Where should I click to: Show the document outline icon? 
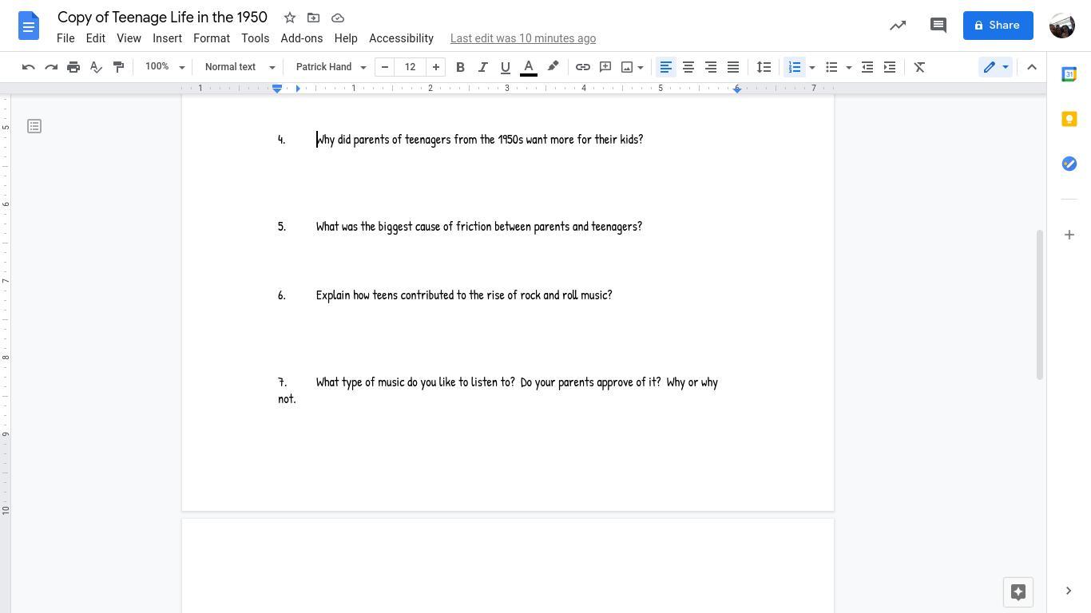[x=34, y=126]
